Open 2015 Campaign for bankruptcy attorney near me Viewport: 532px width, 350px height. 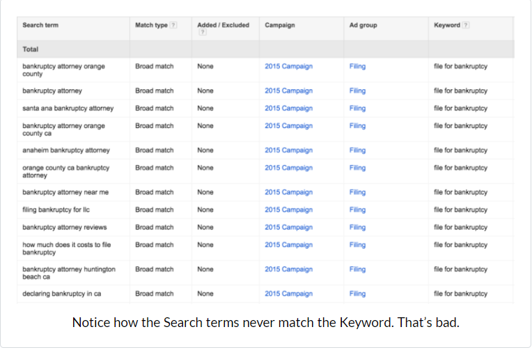(288, 192)
